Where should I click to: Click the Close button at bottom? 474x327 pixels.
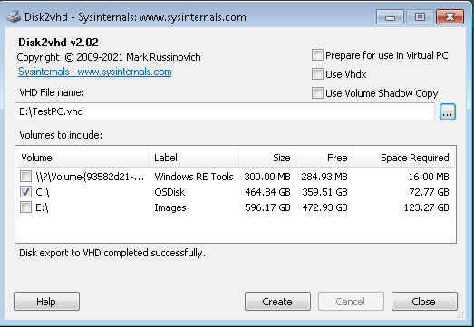424,302
